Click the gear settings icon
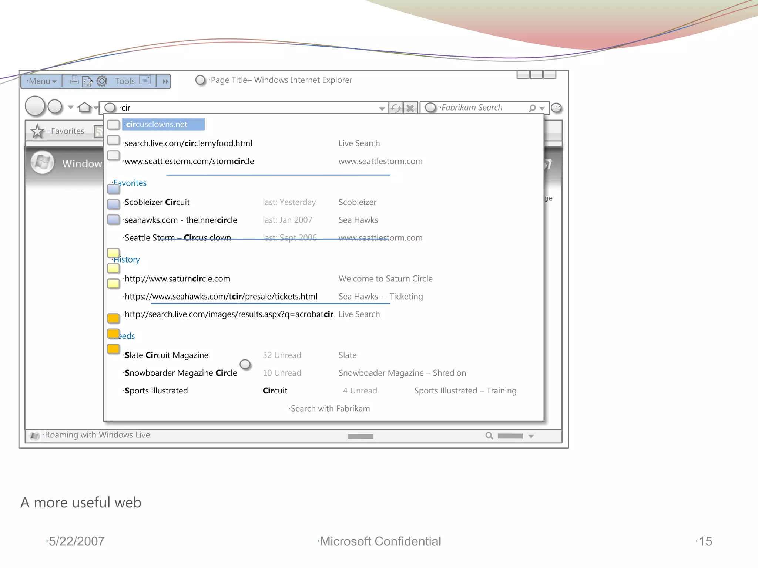This screenshot has height=568, width=758. [x=102, y=81]
